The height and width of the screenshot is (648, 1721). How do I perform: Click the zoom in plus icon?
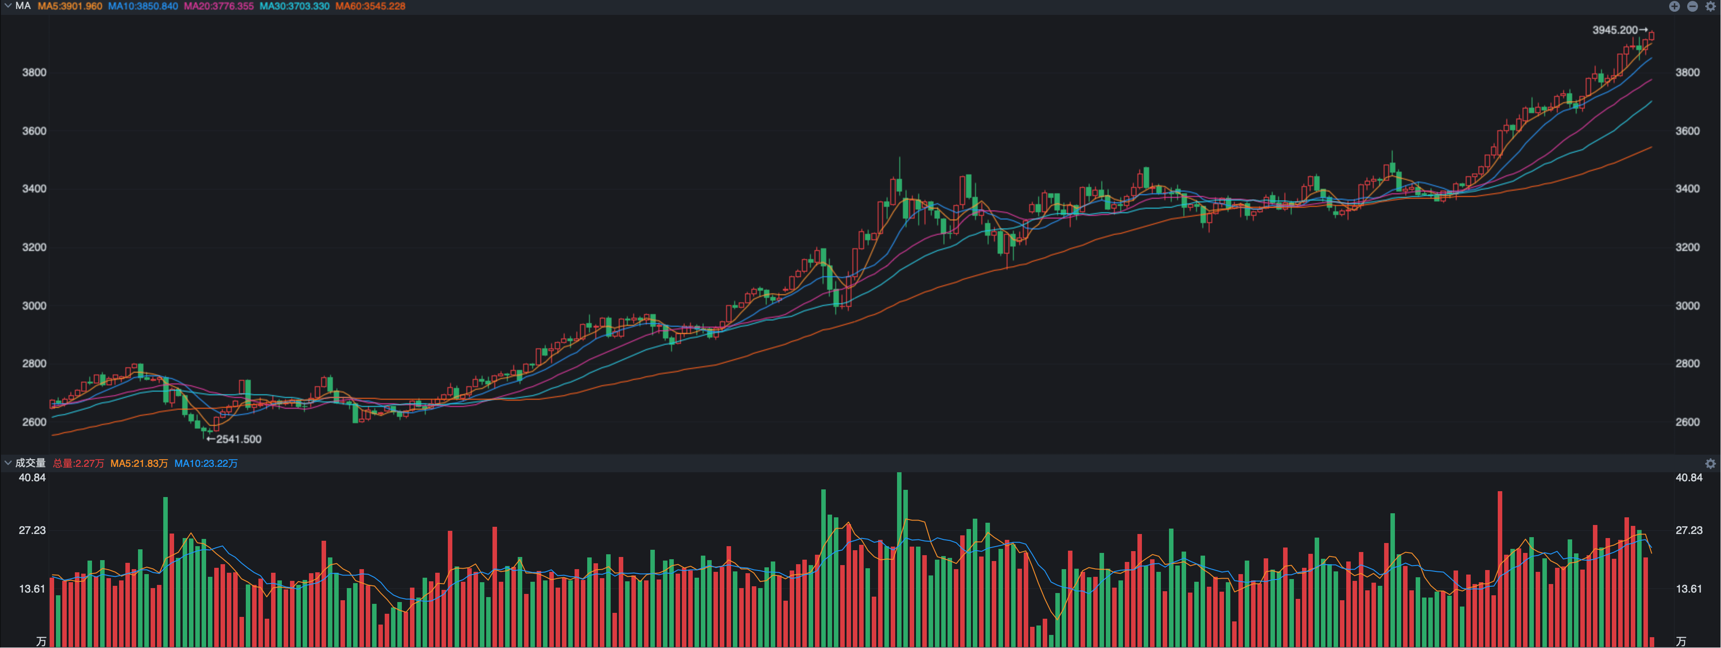[x=1674, y=6]
